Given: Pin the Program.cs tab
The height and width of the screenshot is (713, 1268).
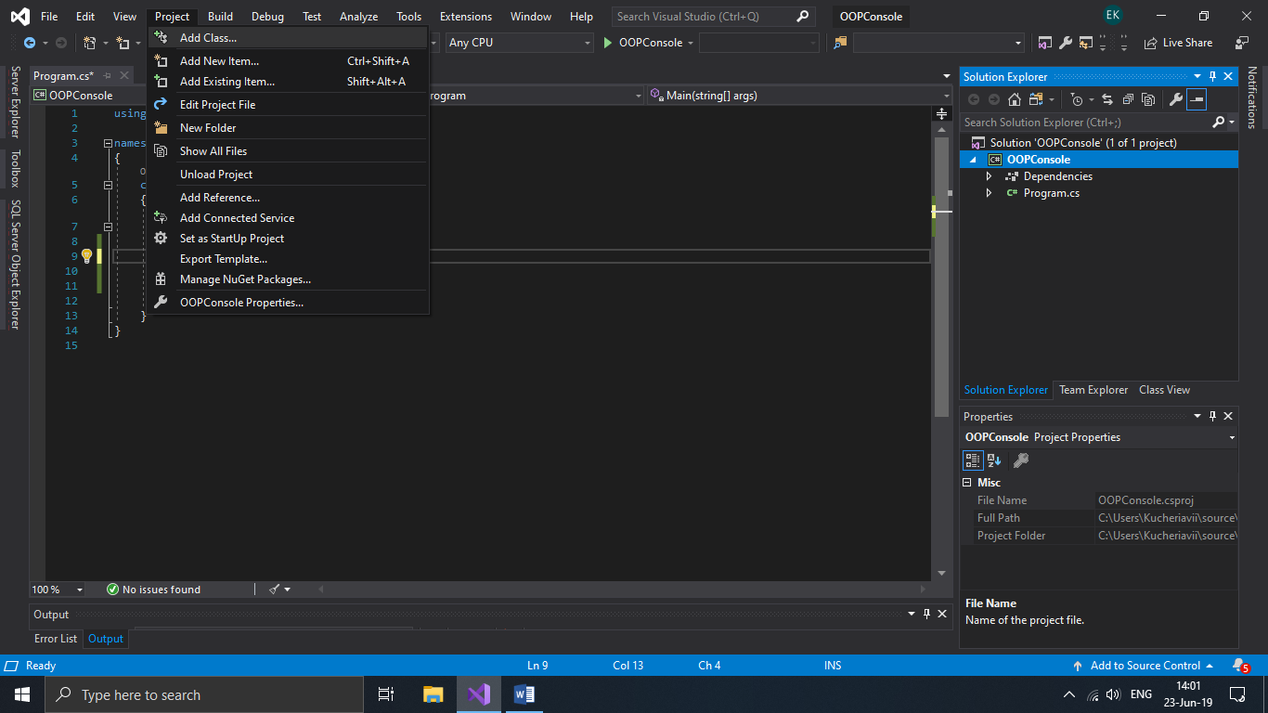Looking at the screenshot, I should tap(108, 76).
